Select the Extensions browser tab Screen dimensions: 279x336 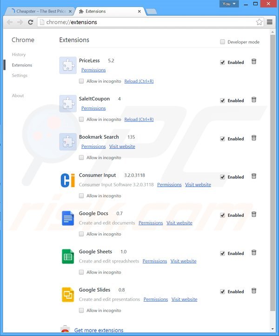109,11
